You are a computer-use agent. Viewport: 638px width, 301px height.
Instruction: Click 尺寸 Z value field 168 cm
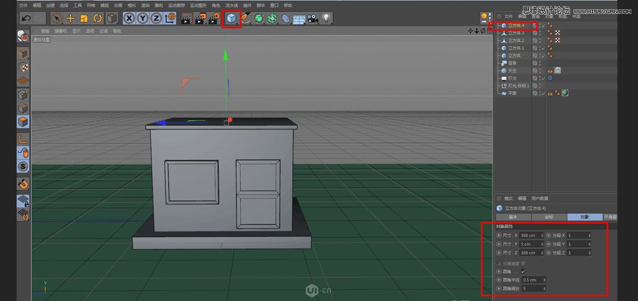532,252
